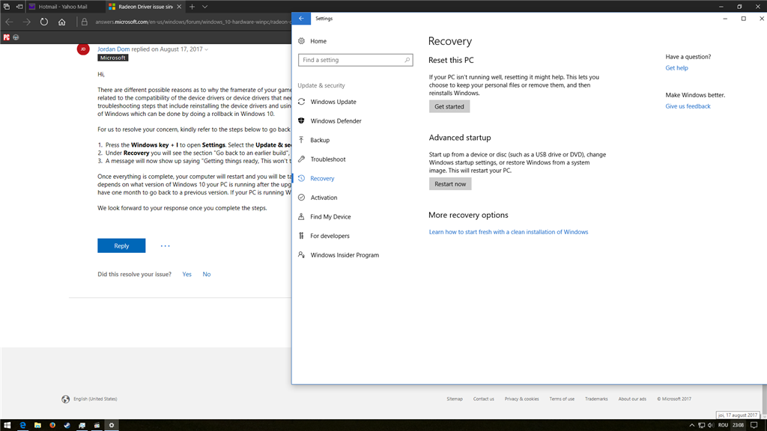Expand the tab previews chevron in Edge
Screen dimensions: 767x431
pos(205,7)
